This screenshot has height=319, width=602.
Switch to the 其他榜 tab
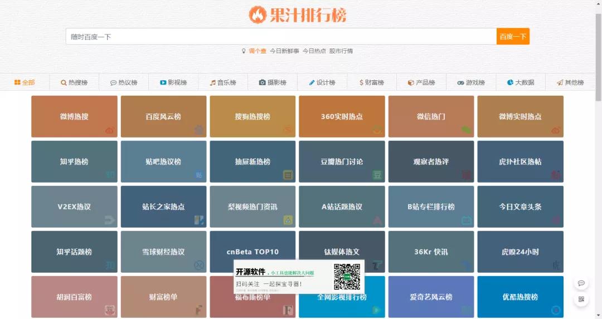point(570,82)
